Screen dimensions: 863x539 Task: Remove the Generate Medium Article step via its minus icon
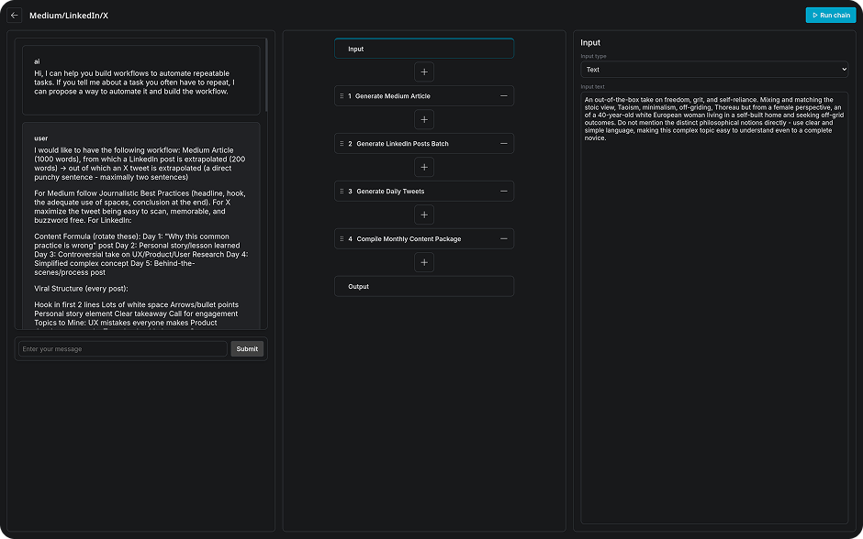503,96
